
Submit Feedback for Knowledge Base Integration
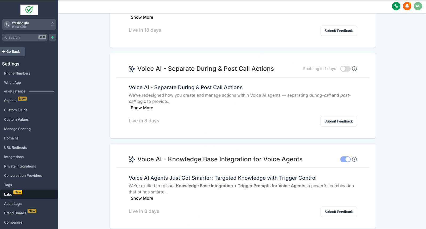(x=338, y=212)
